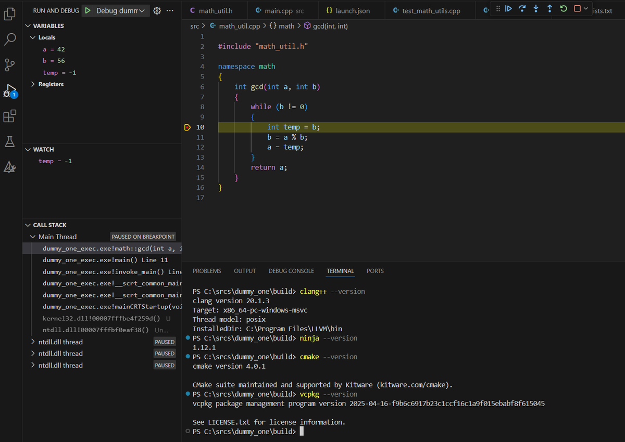This screenshot has width=625, height=442.
Task: Click the Step Over debug button
Action: pyautogui.click(x=522, y=9)
